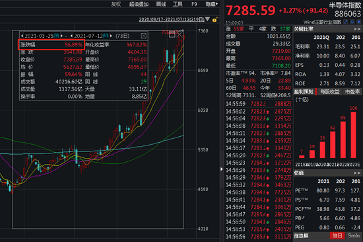Image resolution: width=363 pixels, height=242 pixels.
Task: Click the 60日 change value 46.55
Action: (x=249, y=88)
